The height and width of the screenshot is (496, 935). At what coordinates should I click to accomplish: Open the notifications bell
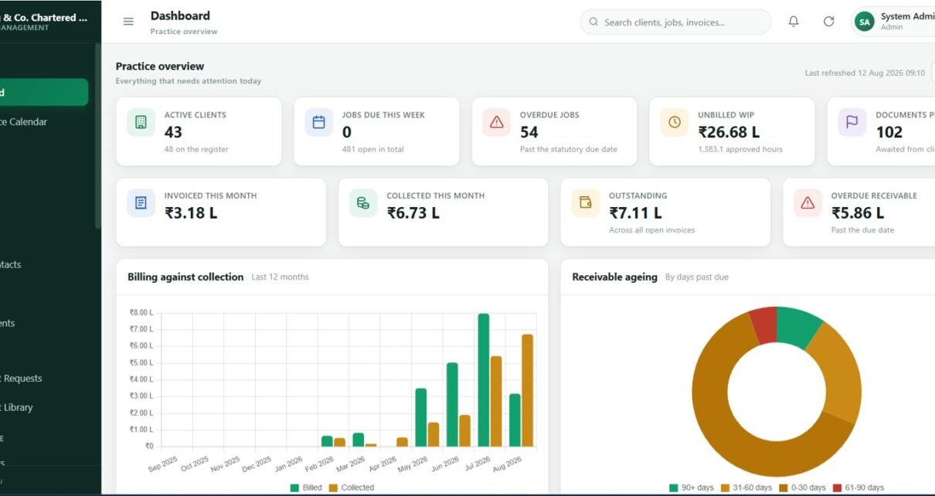[794, 22]
